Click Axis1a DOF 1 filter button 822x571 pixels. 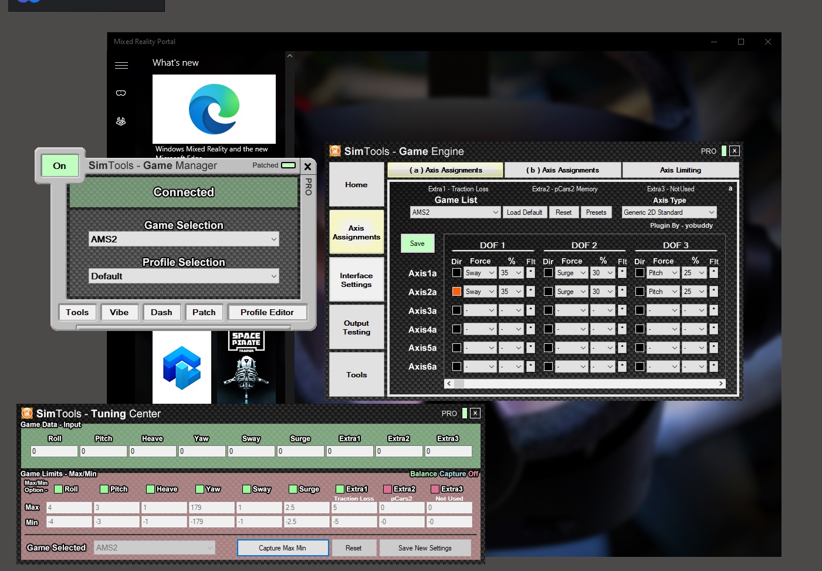(530, 273)
